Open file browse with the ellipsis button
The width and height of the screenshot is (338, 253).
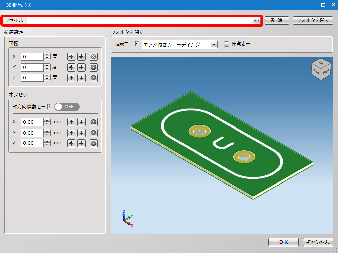(257, 21)
